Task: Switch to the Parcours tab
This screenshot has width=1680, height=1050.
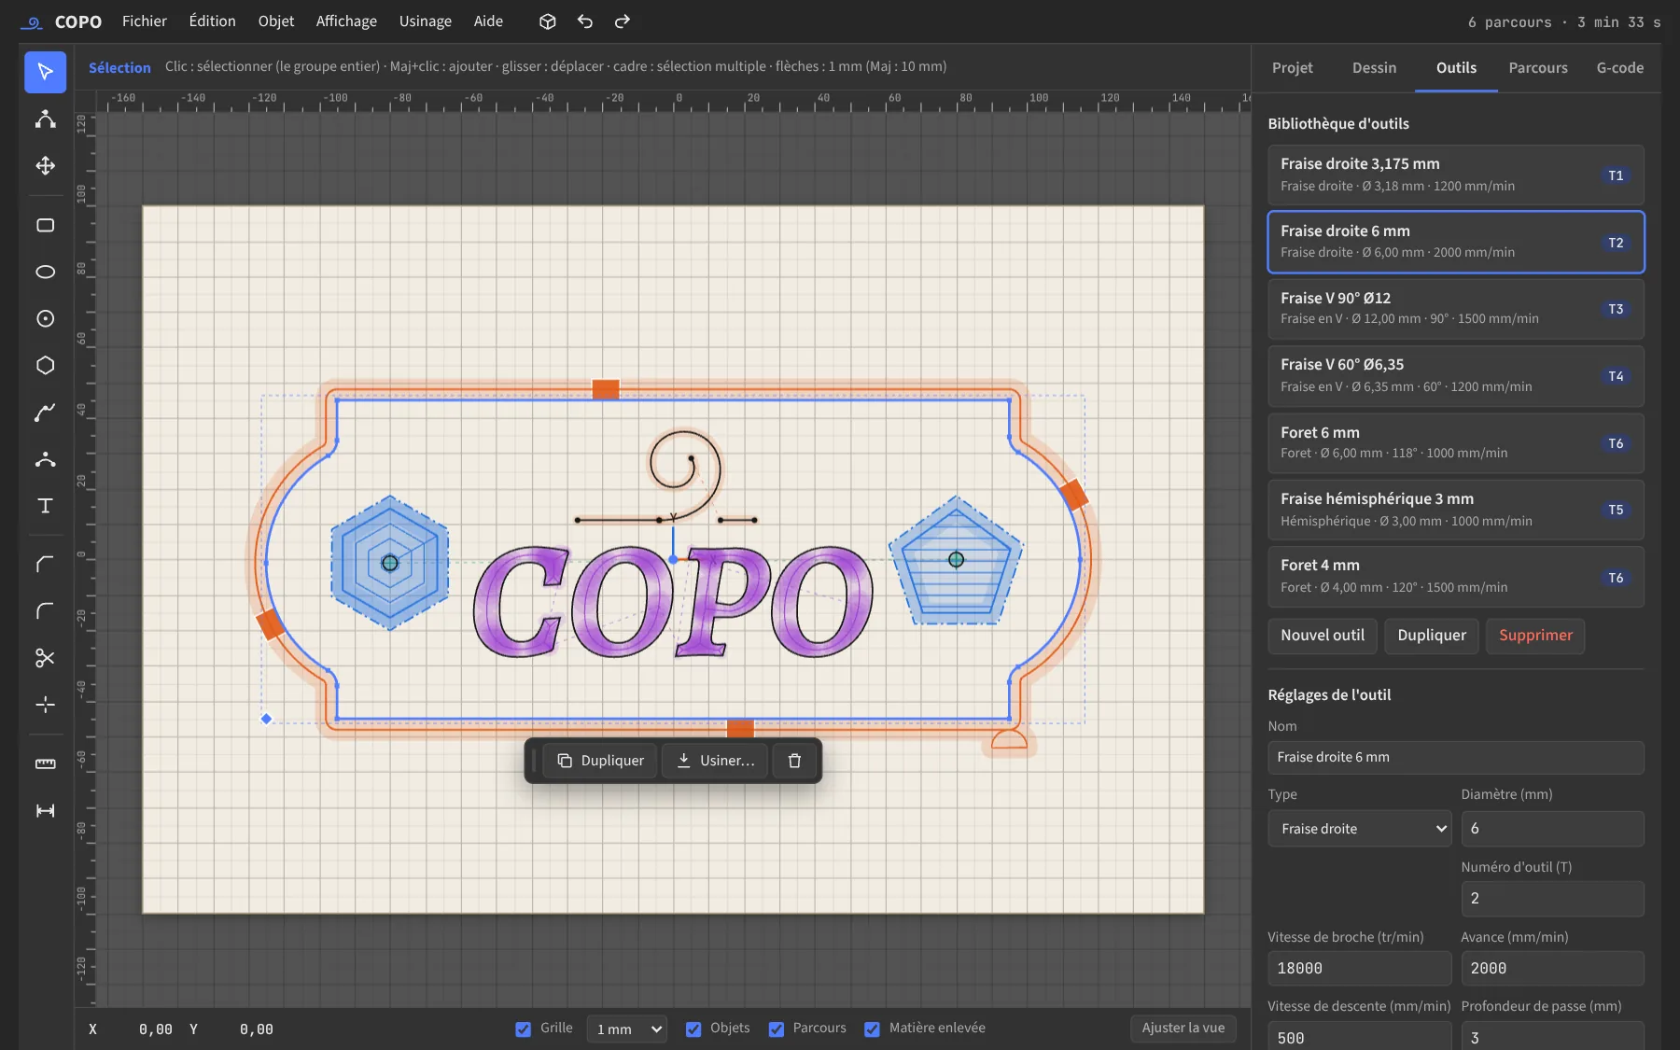Action: tap(1538, 67)
